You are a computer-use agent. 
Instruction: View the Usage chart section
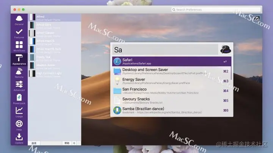pos(19,113)
